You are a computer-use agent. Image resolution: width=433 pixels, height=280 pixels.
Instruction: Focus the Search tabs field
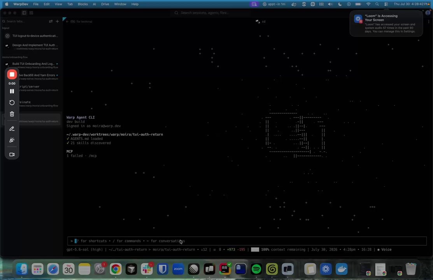click(x=25, y=21)
